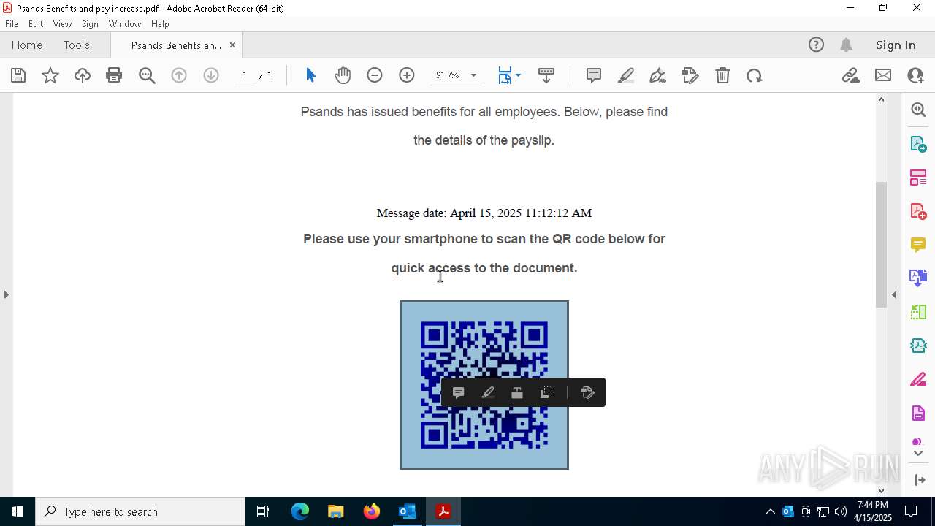Zoom in with the plus circle
The image size is (935, 526).
pos(407,75)
